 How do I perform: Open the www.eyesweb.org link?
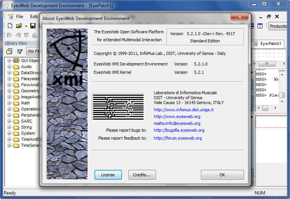coord(177,117)
